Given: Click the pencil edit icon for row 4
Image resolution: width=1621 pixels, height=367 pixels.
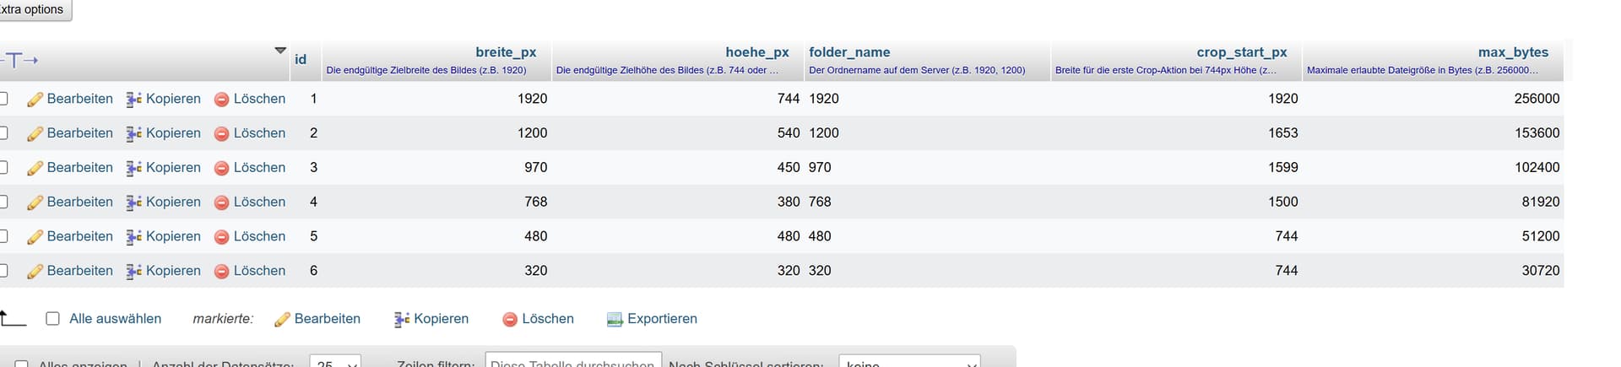Looking at the screenshot, I should point(35,202).
